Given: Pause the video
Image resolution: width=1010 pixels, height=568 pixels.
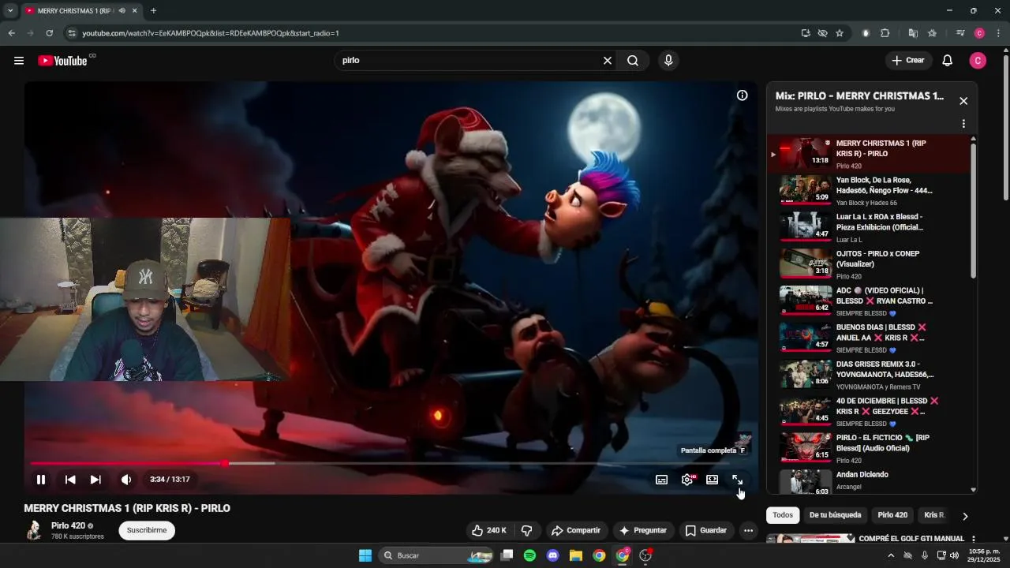Looking at the screenshot, I should pos(41,480).
